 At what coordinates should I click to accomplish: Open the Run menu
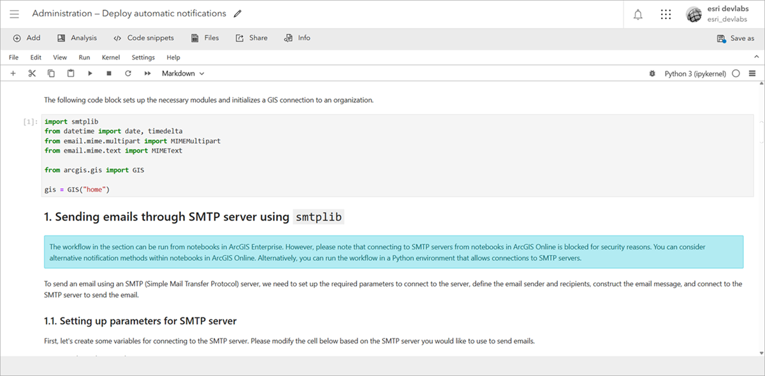84,57
